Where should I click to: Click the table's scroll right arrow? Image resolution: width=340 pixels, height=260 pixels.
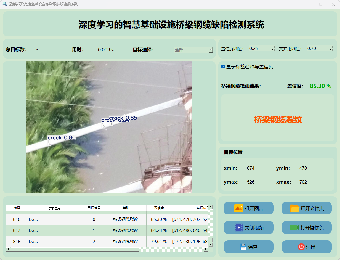[206, 249]
